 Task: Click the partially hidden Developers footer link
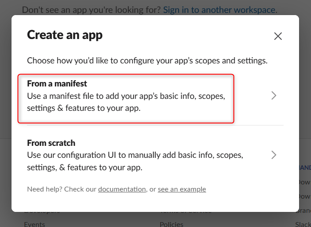click(x=42, y=211)
